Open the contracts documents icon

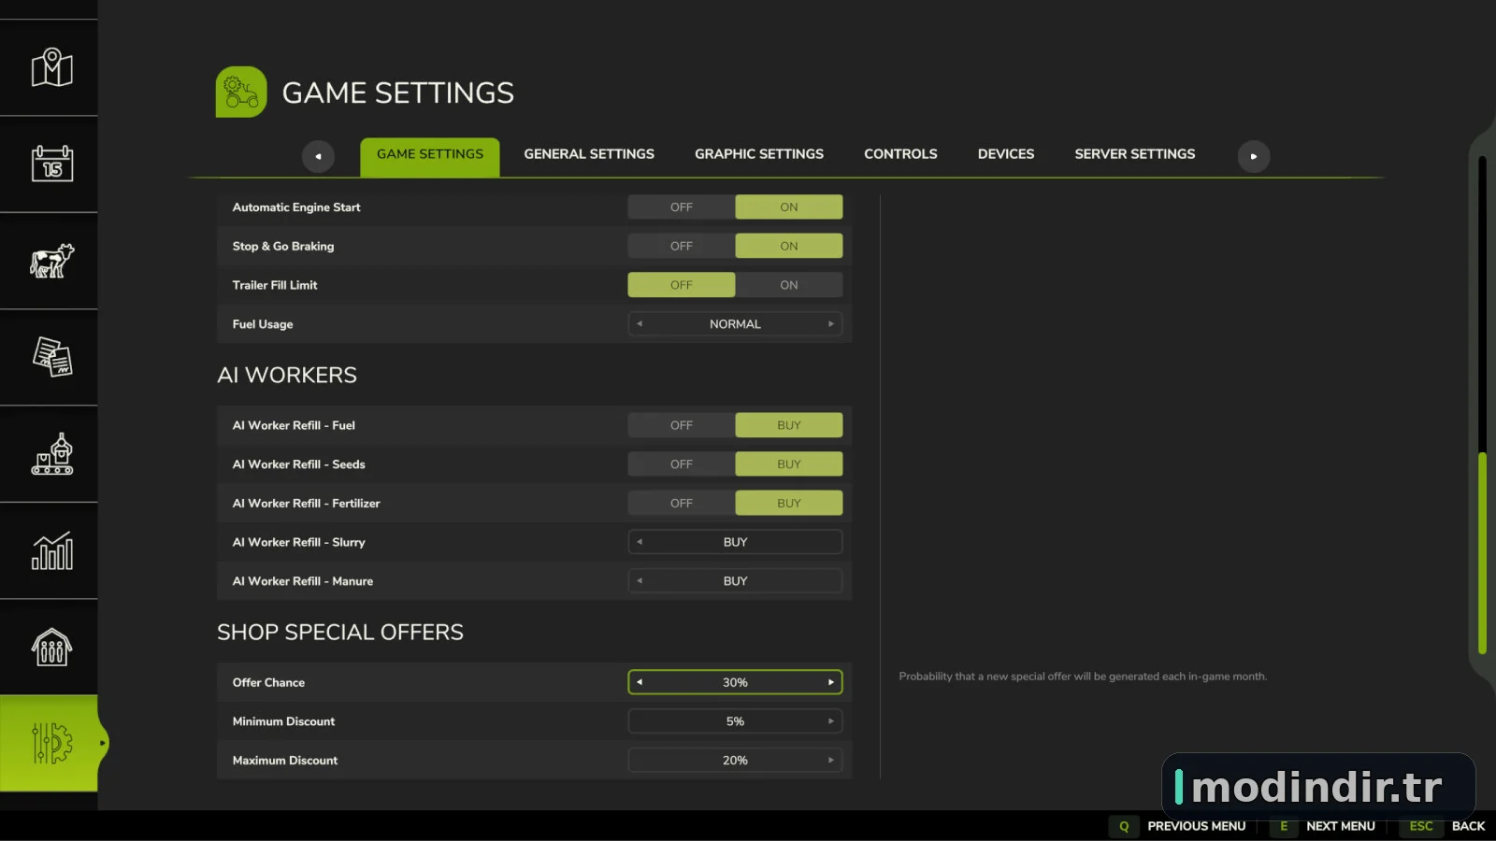(x=51, y=357)
